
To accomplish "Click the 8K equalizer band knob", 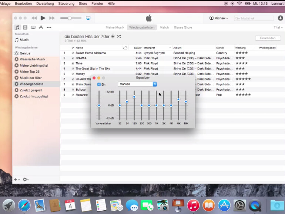I will pos(178,100).
